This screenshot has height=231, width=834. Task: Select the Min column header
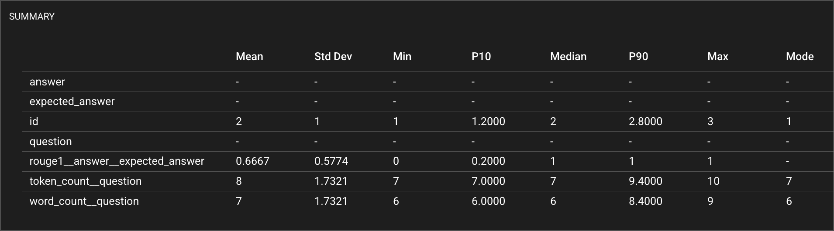coord(402,56)
